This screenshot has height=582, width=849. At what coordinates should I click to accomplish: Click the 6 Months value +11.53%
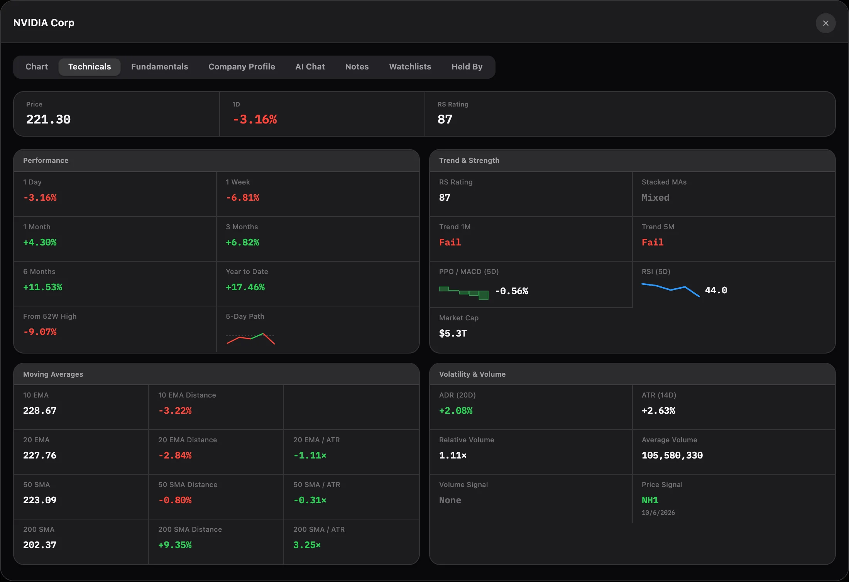tap(42, 287)
